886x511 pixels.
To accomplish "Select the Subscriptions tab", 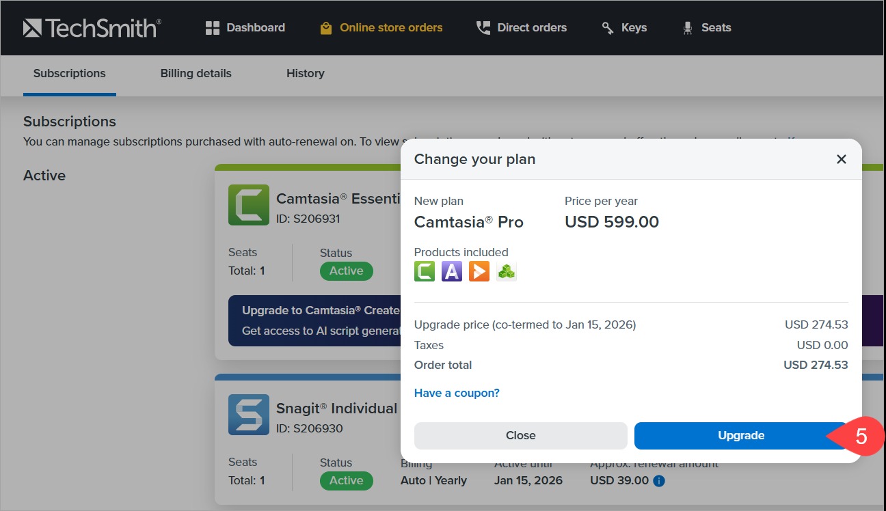I will tap(70, 74).
